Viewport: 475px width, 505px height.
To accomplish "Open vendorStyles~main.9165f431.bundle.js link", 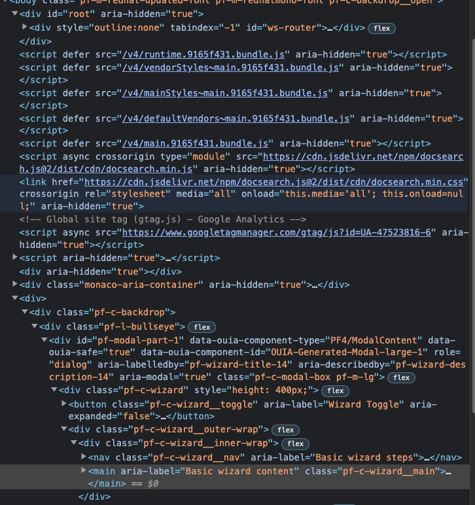I will (x=230, y=67).
